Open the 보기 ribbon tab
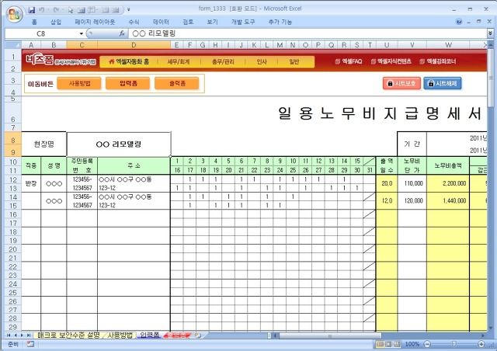Image resolution: width=497 pixels, height=351 pixels. click(212, 22)
